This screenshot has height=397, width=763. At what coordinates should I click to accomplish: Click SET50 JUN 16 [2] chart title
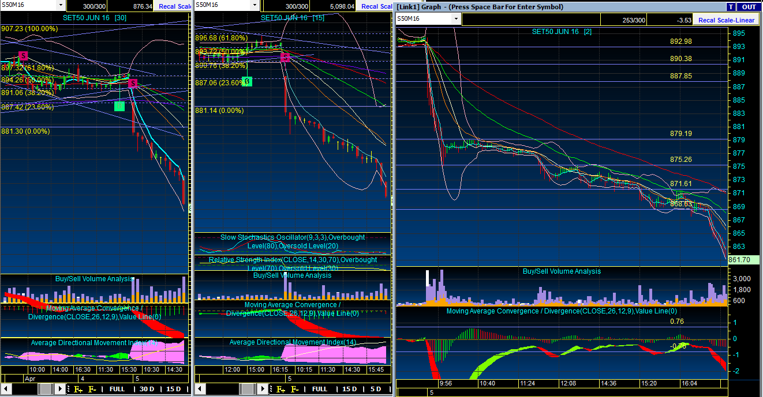[x=562, y=31]
